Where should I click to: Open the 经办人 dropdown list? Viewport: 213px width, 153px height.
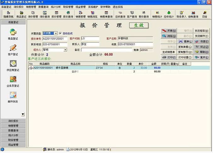coord(65,50)
